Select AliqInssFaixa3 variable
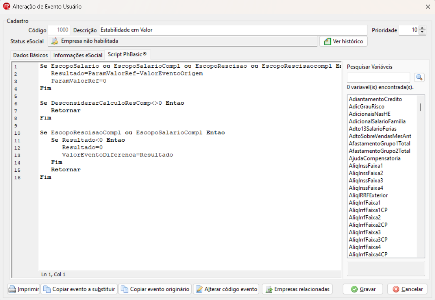435x300 pixels. pyautogui.click(x=365, y=181)
